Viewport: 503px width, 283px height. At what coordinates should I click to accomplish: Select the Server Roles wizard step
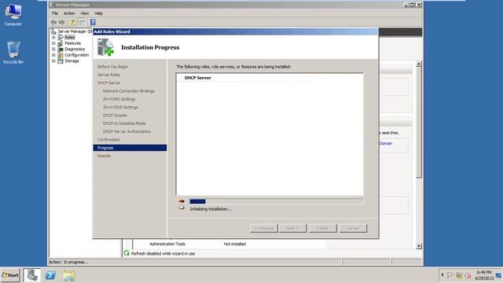pos(108,75)
